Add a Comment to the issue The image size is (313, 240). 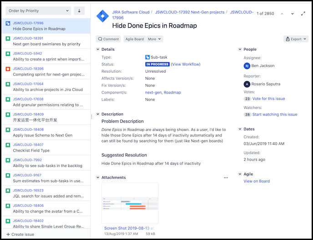point(108,39)
